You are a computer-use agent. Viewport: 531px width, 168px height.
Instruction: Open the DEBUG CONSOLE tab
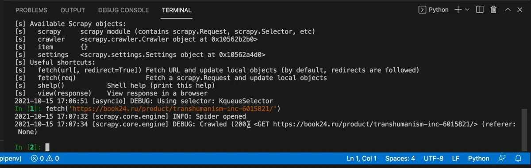coord(123,10)
